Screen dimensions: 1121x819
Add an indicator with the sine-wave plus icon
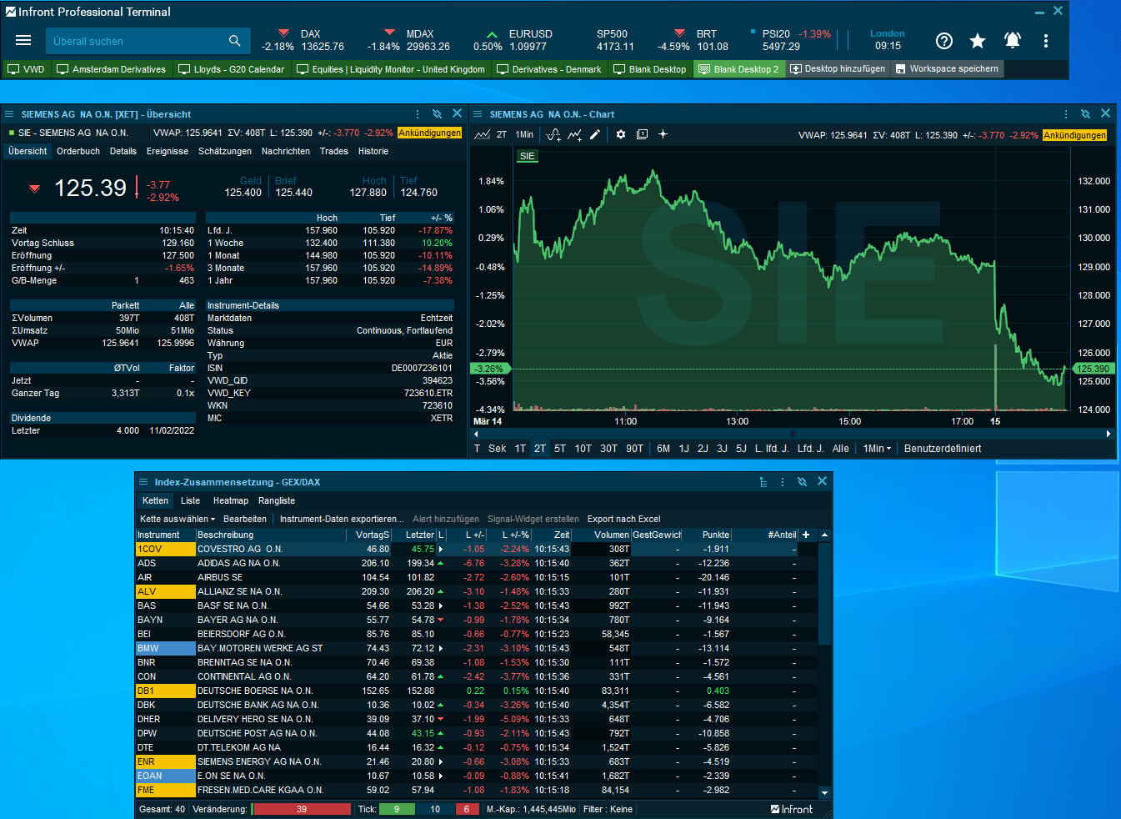point(553,134)
